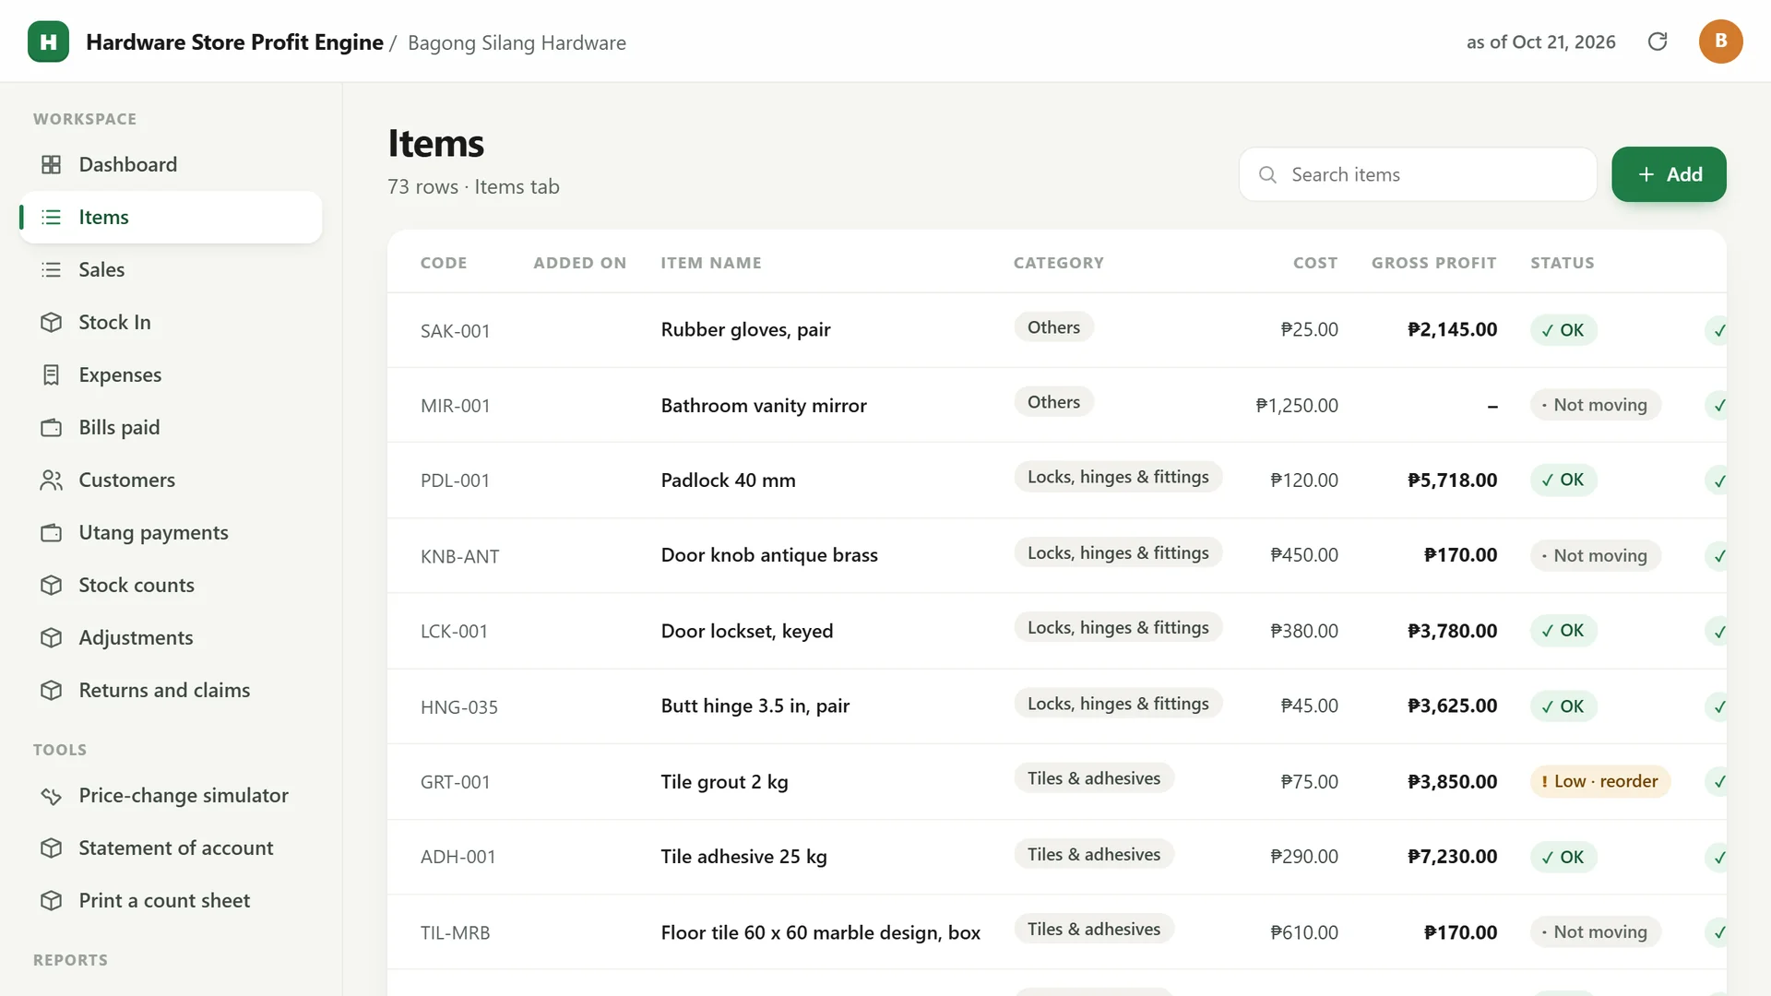
Task: Click the Add button
Action: (1669, 174)
